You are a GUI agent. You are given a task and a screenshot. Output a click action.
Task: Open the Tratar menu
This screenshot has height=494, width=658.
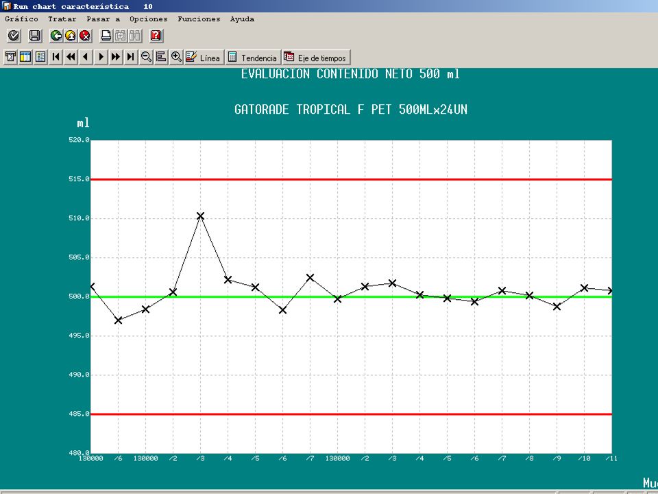[62, 19]
